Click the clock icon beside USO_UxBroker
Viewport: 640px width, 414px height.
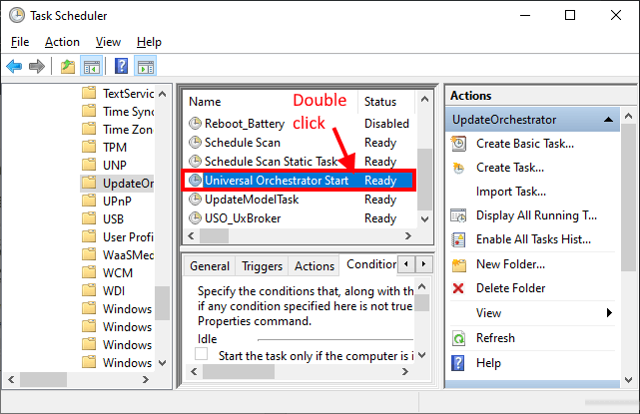pos(195,218)
